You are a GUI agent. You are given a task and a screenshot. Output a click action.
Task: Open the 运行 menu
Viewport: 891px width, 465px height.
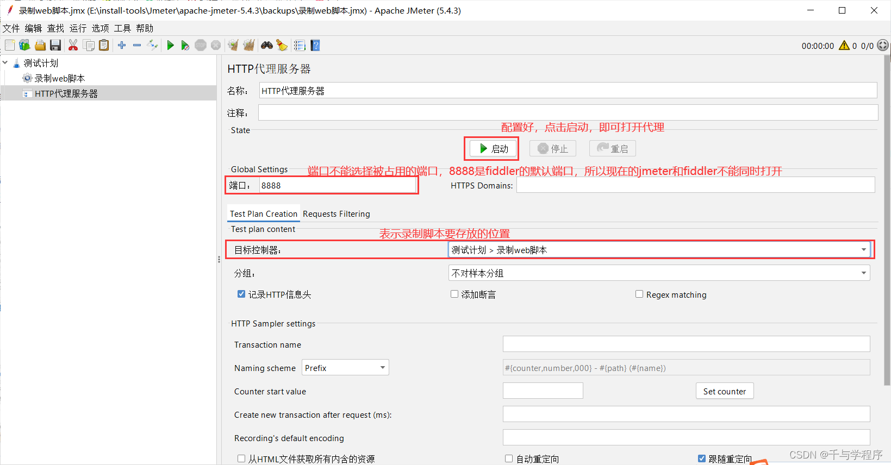click(x=78, y=28)
